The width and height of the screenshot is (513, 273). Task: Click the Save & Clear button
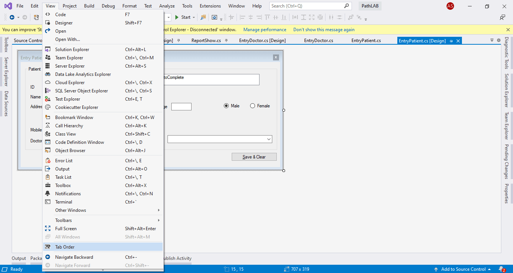(254, 157)
